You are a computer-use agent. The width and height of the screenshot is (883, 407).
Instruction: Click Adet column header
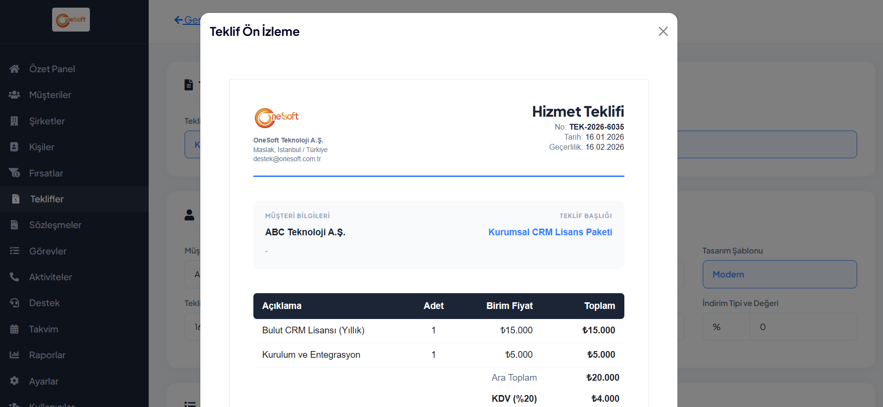434,306
